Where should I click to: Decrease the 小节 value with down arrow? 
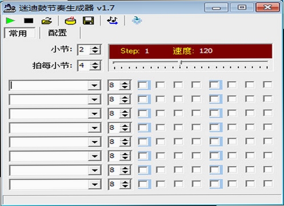[95, 52]
